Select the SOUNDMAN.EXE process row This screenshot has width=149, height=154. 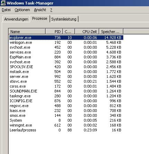coord(66,91)
